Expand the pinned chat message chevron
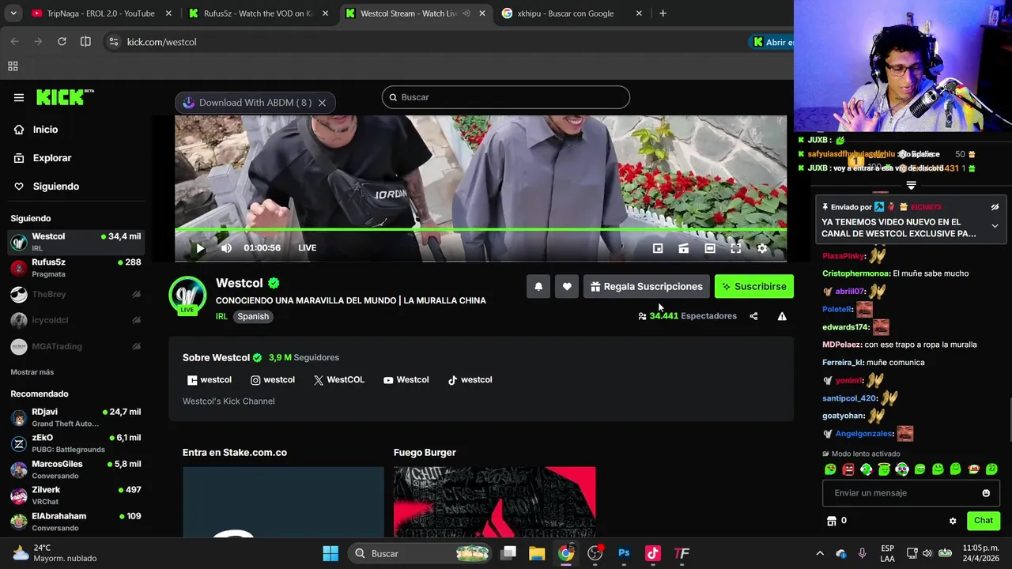Screen dimensions: 1012x569 pyautogui.click(x=995, y=226)
